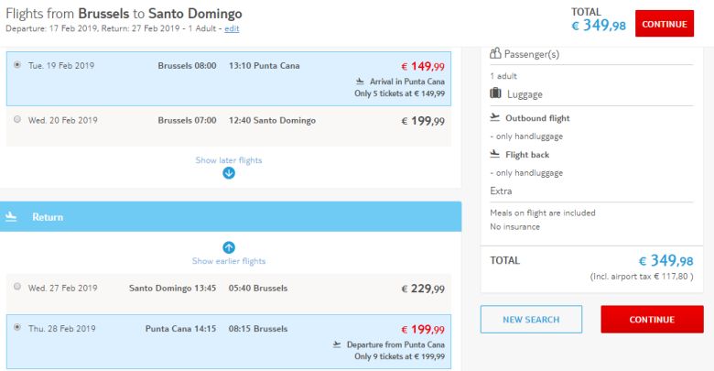Viewport: 714px width, 371px height.
Task: Select the Tue. 19 Feb 2019 flight radio
Action: 17,65
